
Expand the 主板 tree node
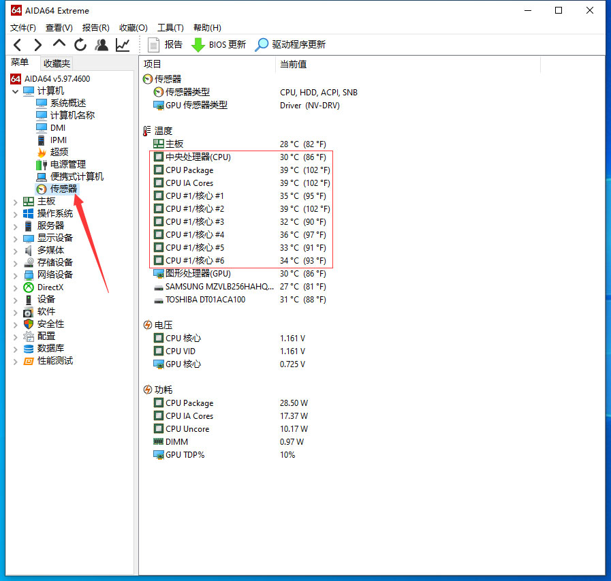point(16,201)
